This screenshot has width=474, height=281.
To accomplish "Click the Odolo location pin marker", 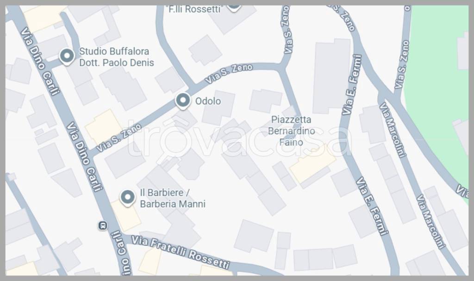I will coord(183,101).
